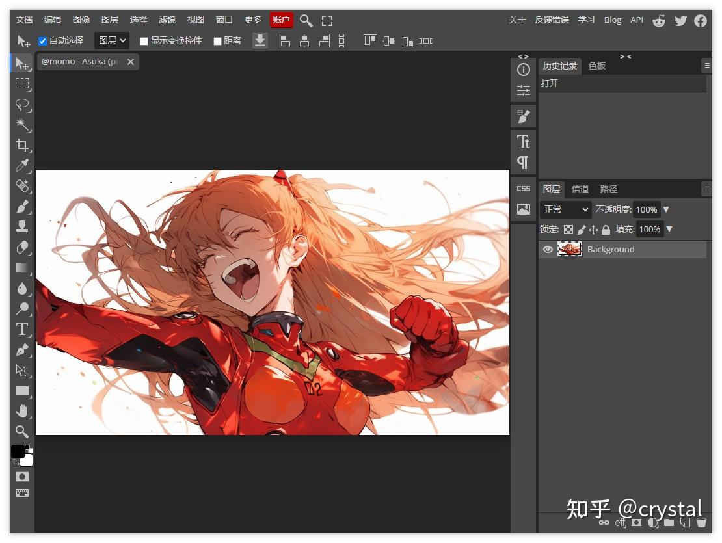Viewport: 722px width, 543px height.
Task: Toggle lock image pixels brush icon
Action: coord(581,230)
